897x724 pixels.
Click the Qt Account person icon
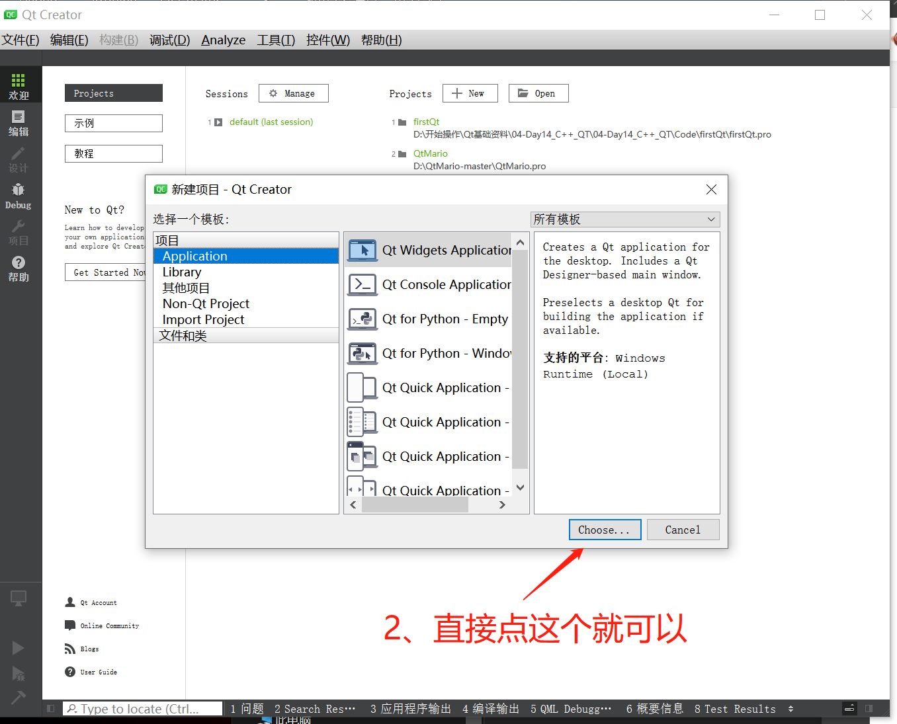pyautogui.click(x=70, y=602)
